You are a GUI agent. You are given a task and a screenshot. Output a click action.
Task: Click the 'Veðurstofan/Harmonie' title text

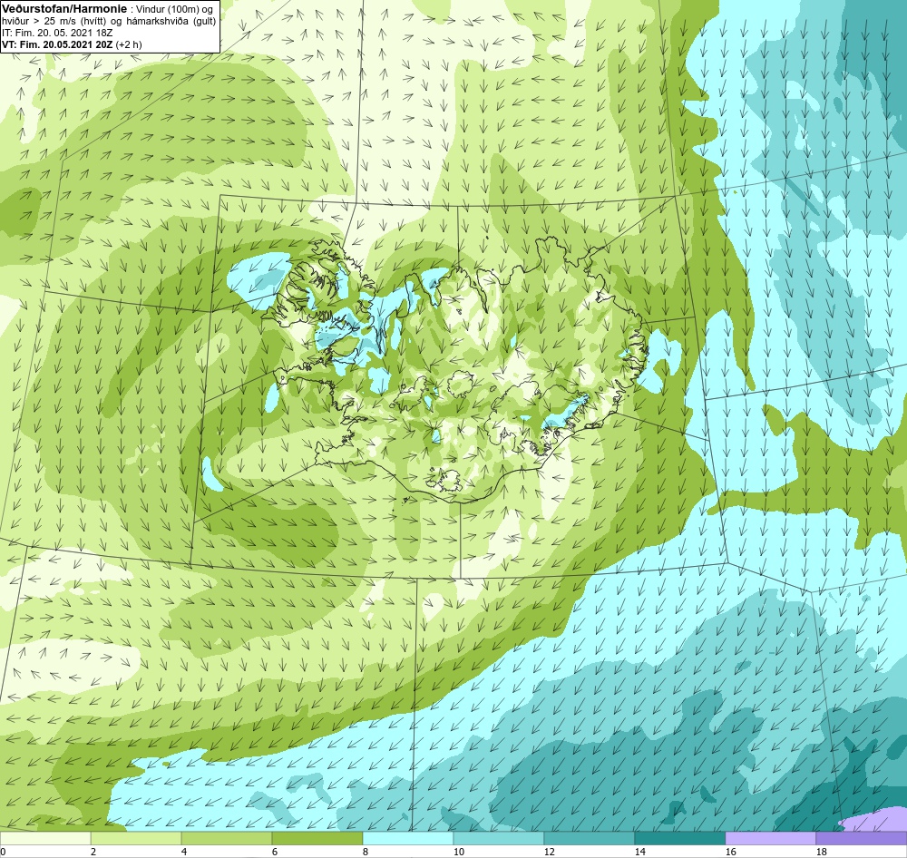63,9
